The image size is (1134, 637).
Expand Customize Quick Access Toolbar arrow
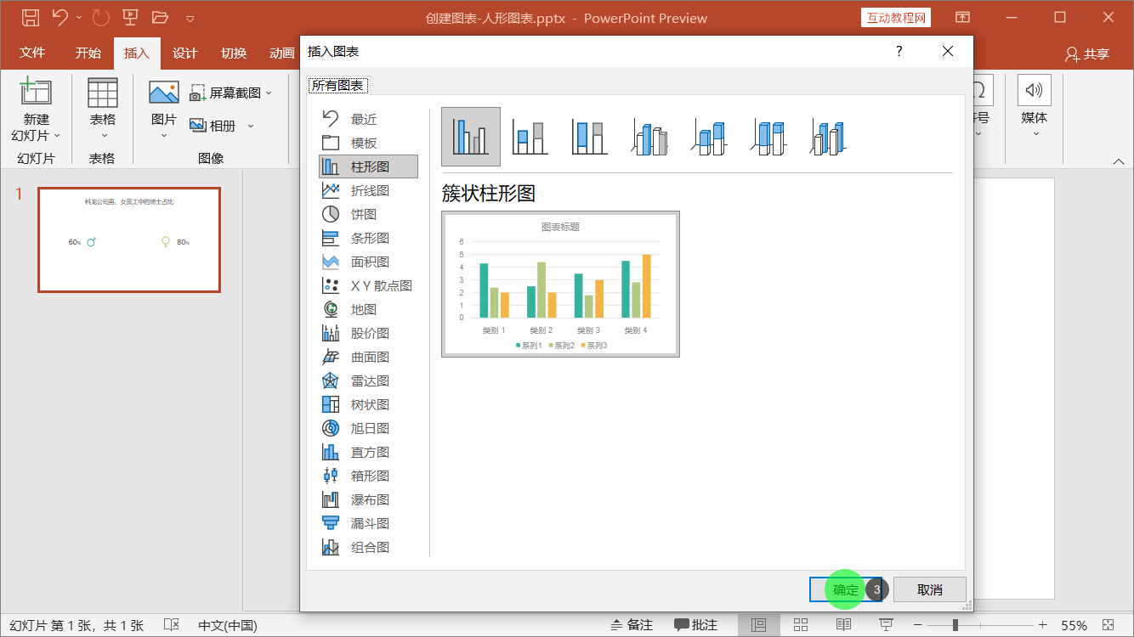(190, 18)
